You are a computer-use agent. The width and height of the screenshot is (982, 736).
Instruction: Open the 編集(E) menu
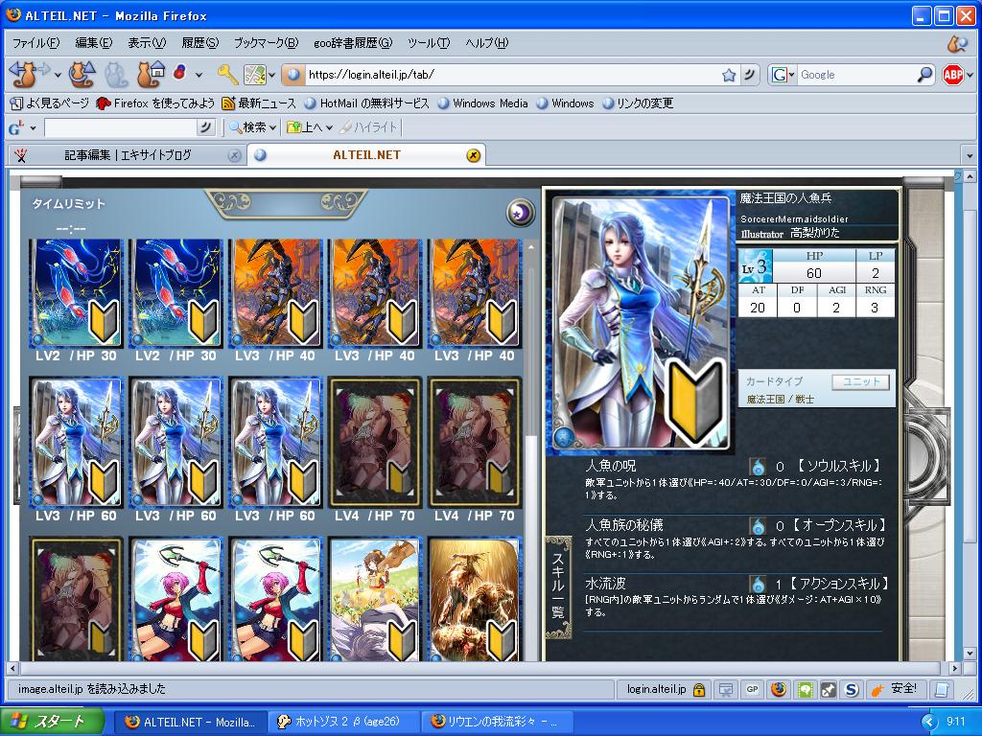point(93,42)
